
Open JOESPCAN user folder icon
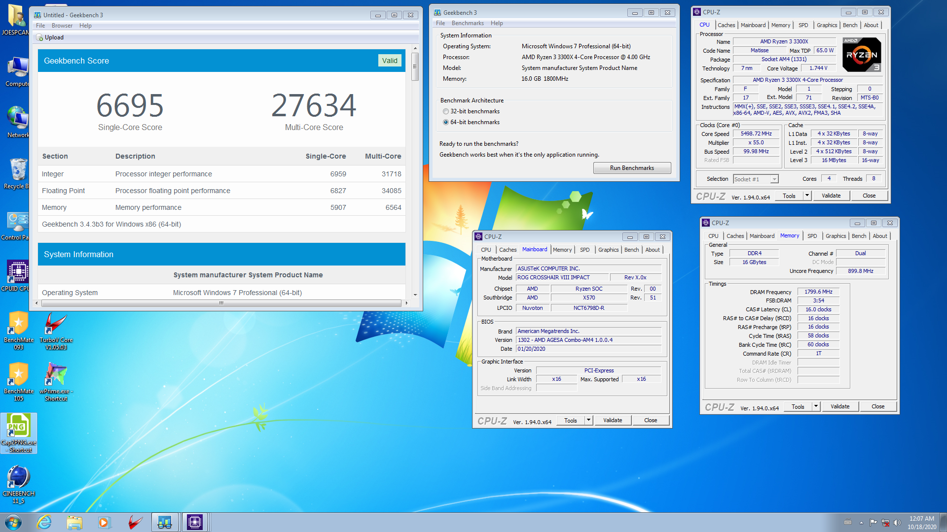[16, 20]
